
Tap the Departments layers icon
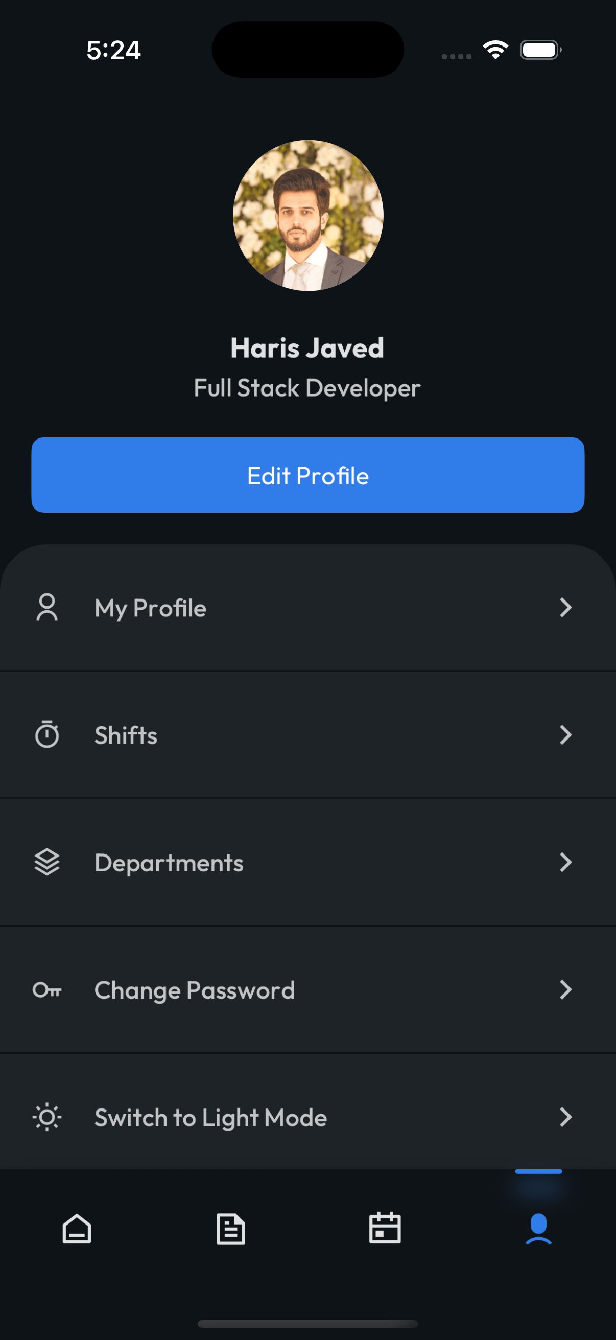47,863
